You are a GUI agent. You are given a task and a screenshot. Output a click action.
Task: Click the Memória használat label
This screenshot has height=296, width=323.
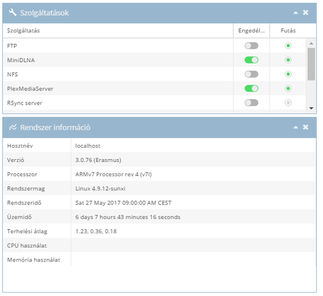34,260
